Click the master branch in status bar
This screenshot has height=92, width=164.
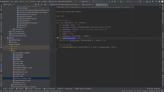152,91
